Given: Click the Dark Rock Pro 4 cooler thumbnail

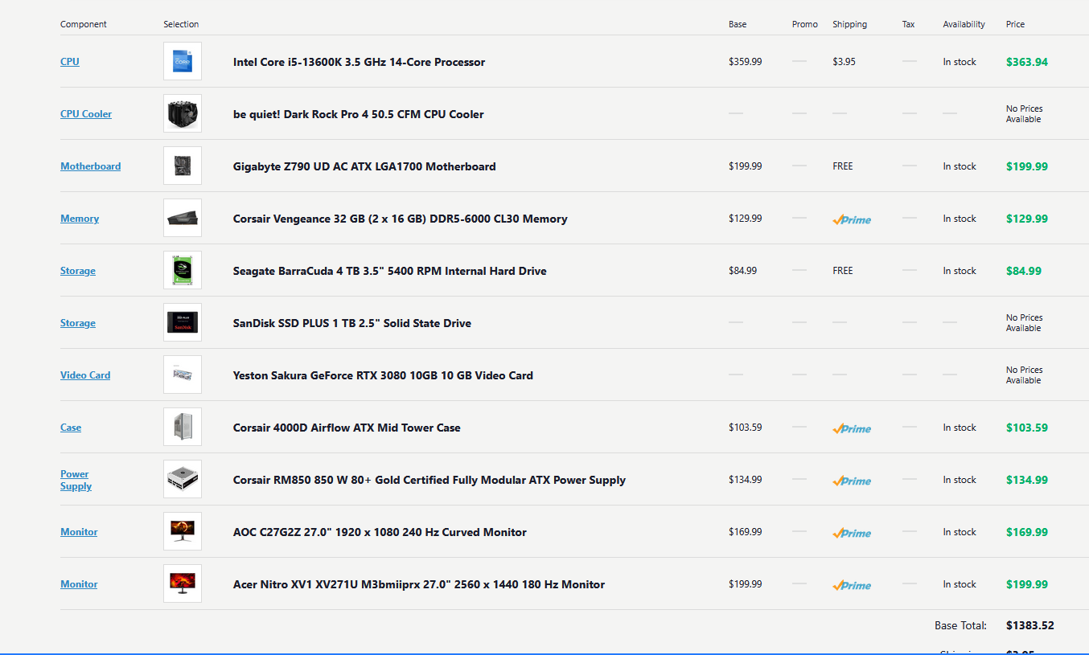Looking at the screenshot, I should point(183,113).
